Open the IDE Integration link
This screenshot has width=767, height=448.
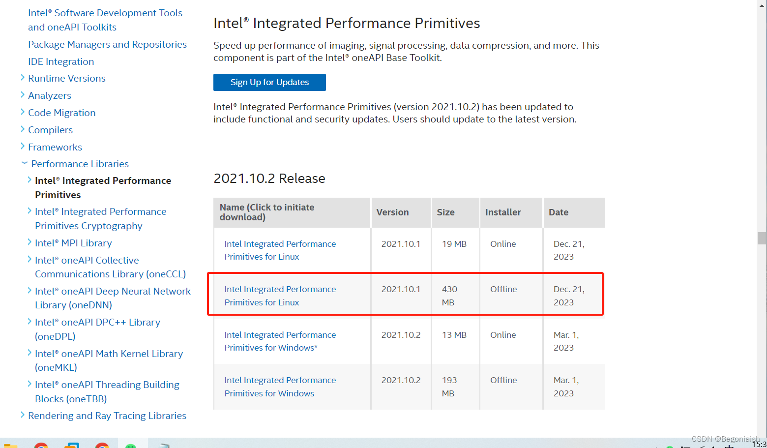61,61
